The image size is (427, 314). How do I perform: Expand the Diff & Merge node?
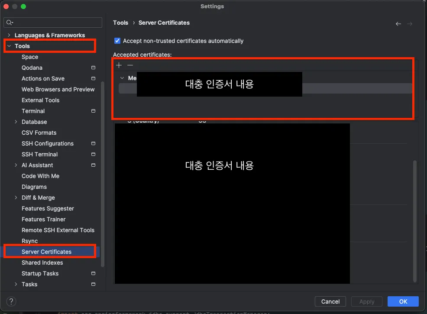16,197
